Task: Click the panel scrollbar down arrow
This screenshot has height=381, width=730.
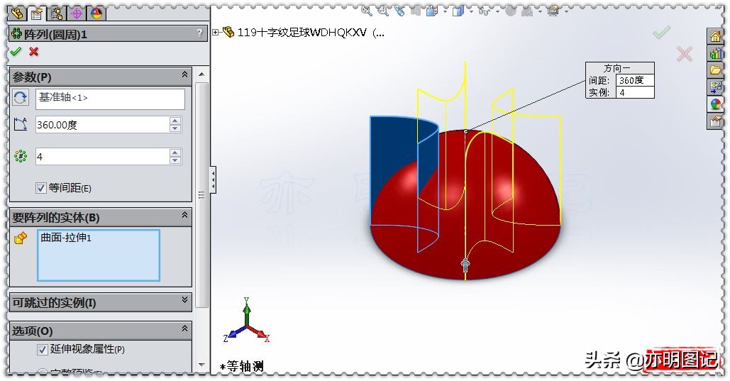Action: tap(201, 365)
